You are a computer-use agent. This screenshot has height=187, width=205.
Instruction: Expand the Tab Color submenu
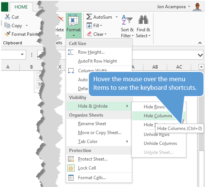coord(99,142)
